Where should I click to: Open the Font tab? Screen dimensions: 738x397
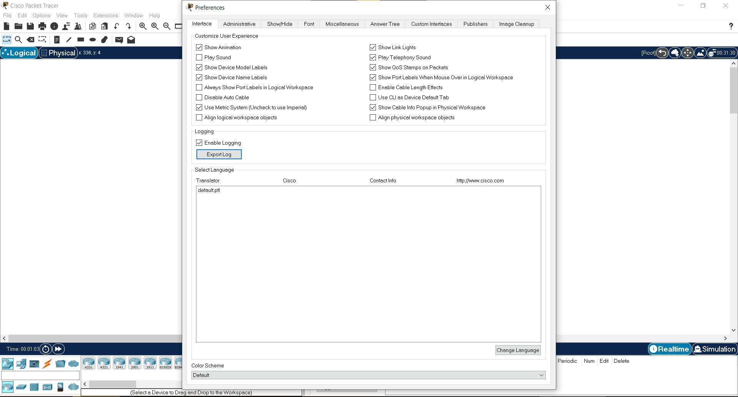tap(309, 24)
